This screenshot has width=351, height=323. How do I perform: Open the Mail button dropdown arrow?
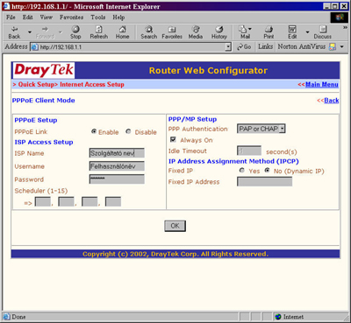click(250, 29)
